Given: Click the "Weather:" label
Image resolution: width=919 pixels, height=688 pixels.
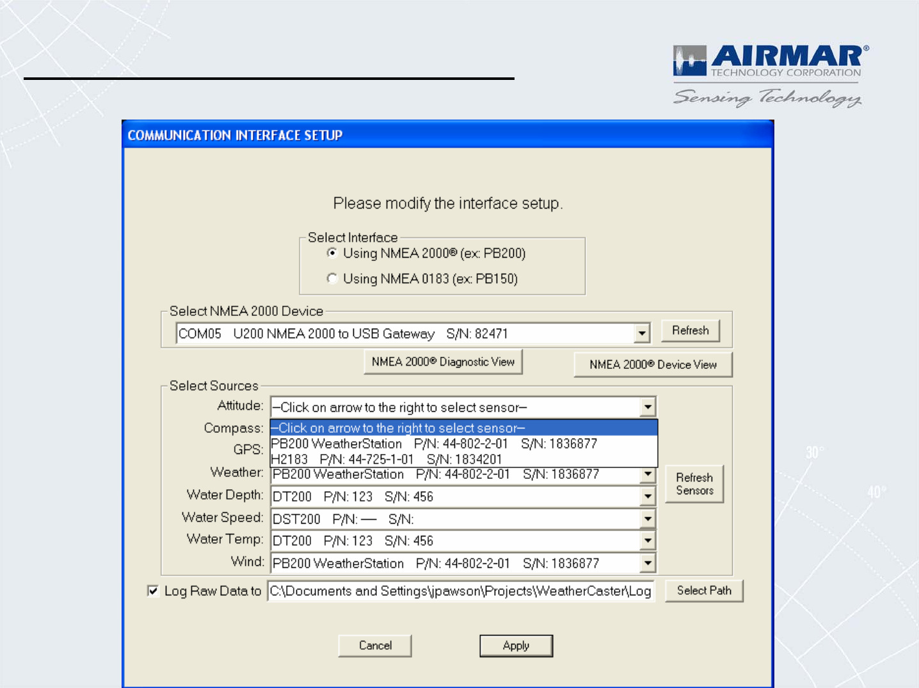Looking at the screenshot, I should 237,472.
